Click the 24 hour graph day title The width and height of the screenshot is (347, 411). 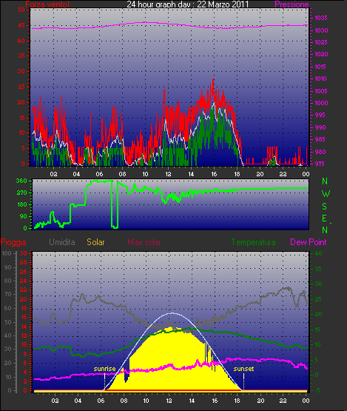tap(187, 4)
